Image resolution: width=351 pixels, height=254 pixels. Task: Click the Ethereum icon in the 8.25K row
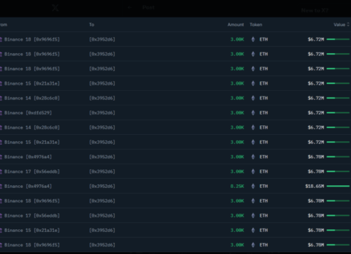(x=253, y=186)
